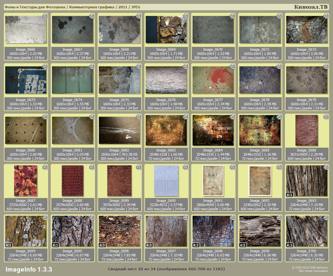The height and width of the screenshot is (276, 333).
Task: Click the 4:3 ratio badge on Image_0693
Action: (x=289, y=194)
